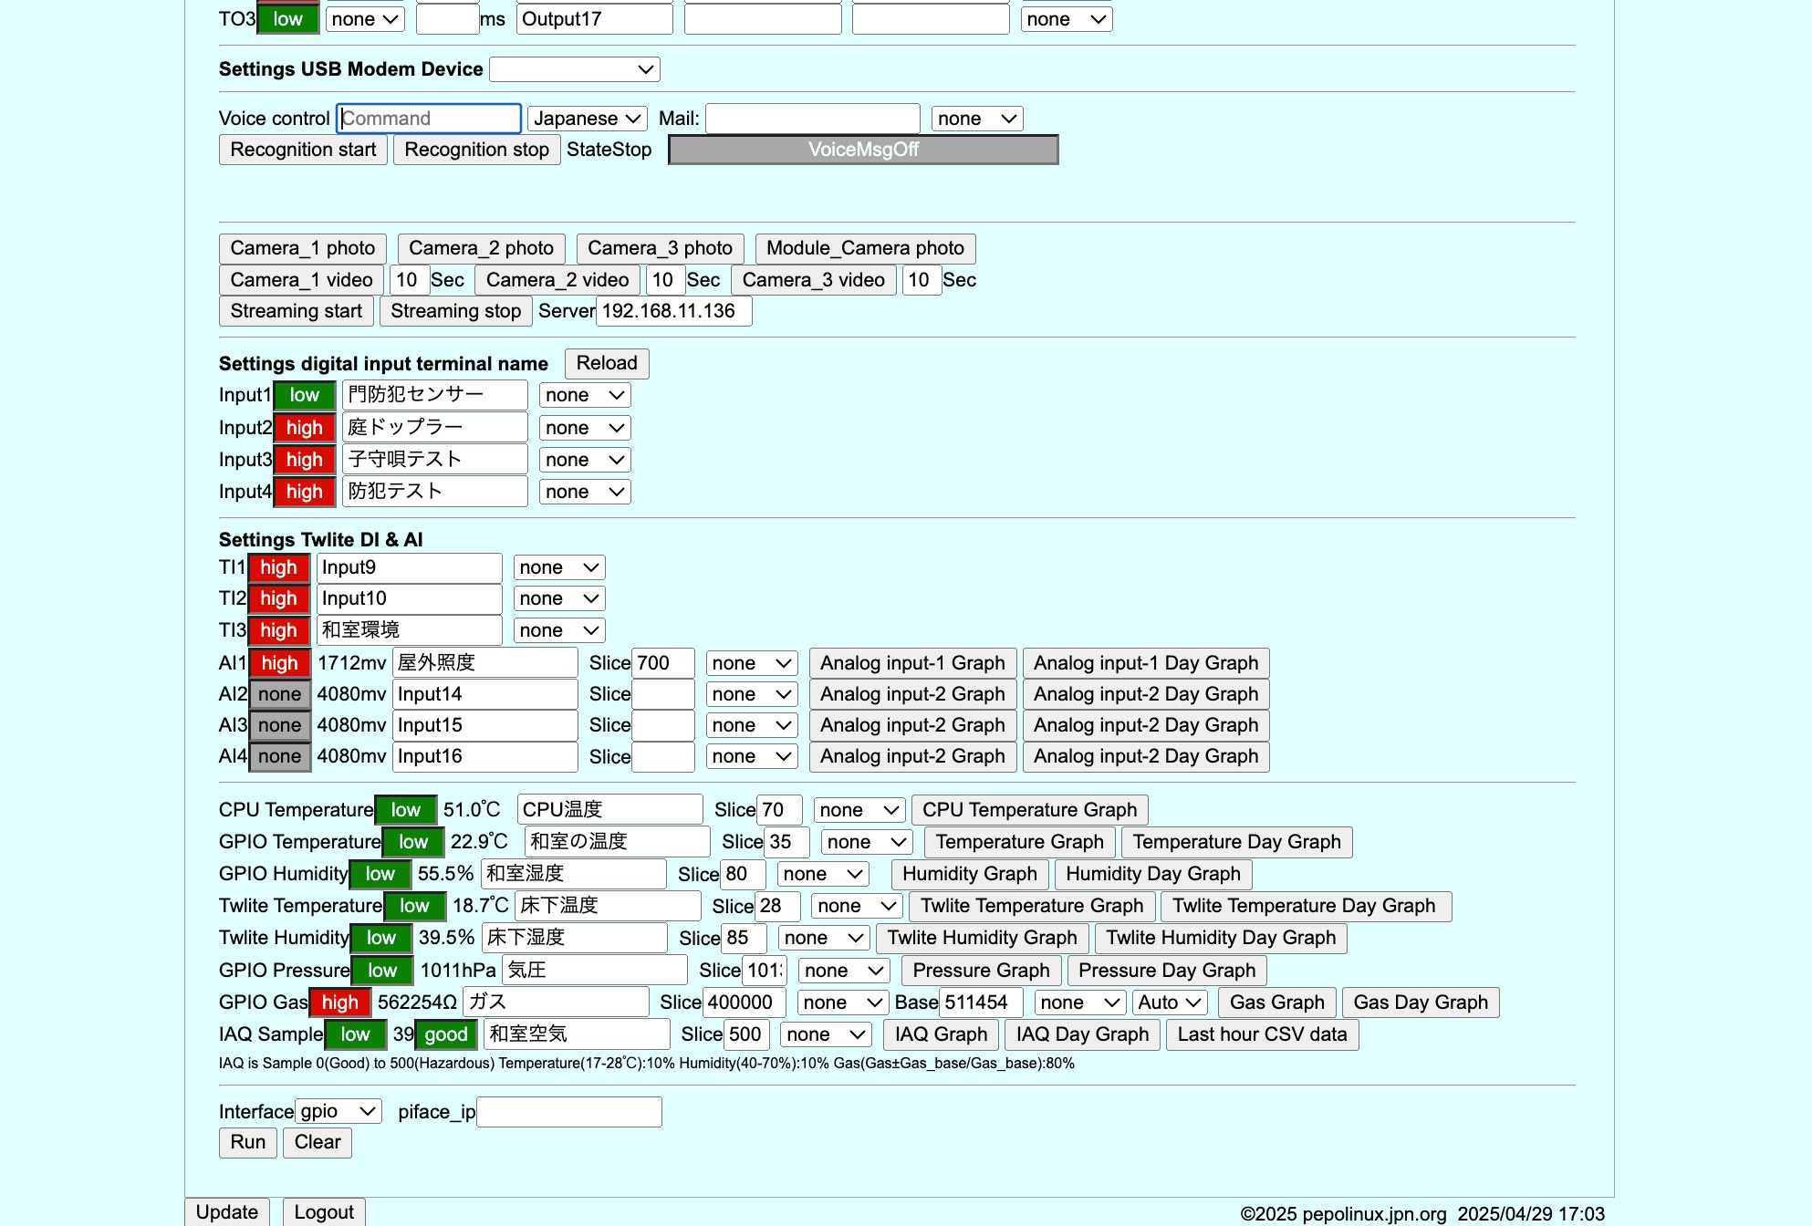The width and height of the screenshot is (1812, 1226).
Task: Click Camera_2 photo button
Action: [481, 248]
